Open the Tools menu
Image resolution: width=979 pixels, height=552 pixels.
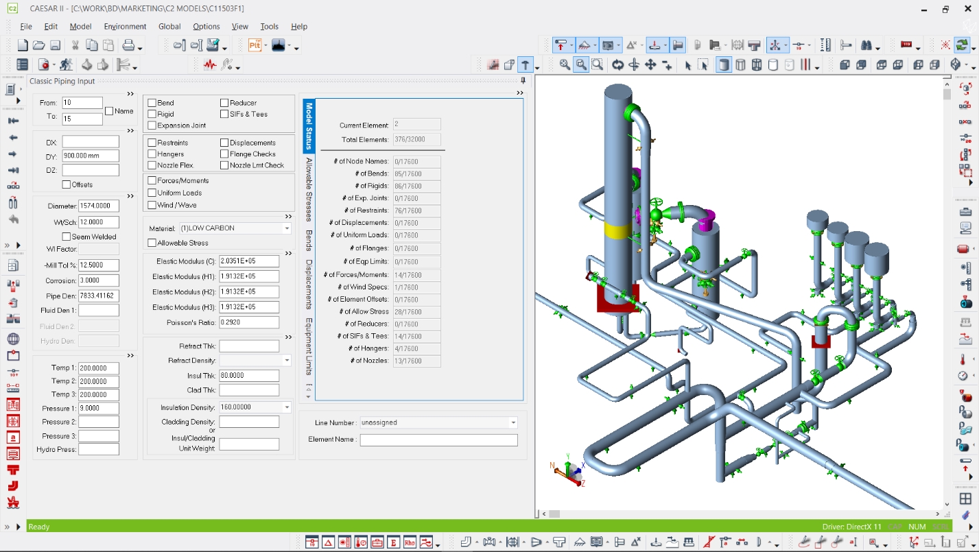(269, 27)
